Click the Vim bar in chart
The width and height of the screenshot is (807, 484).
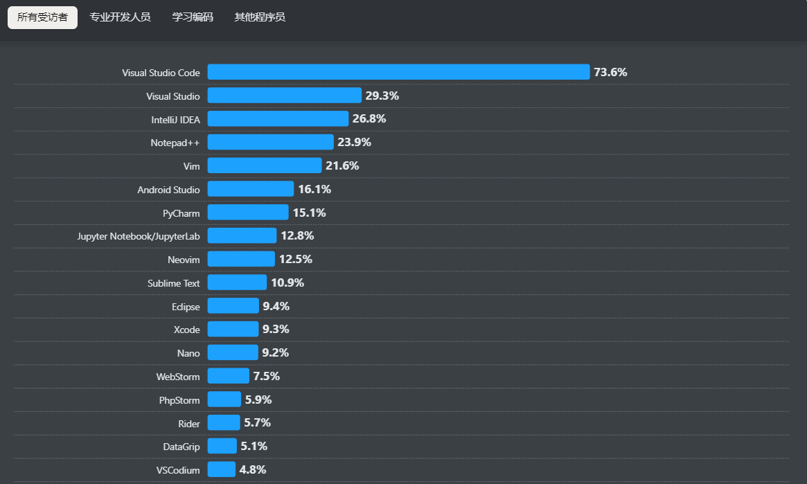point(265,165)
